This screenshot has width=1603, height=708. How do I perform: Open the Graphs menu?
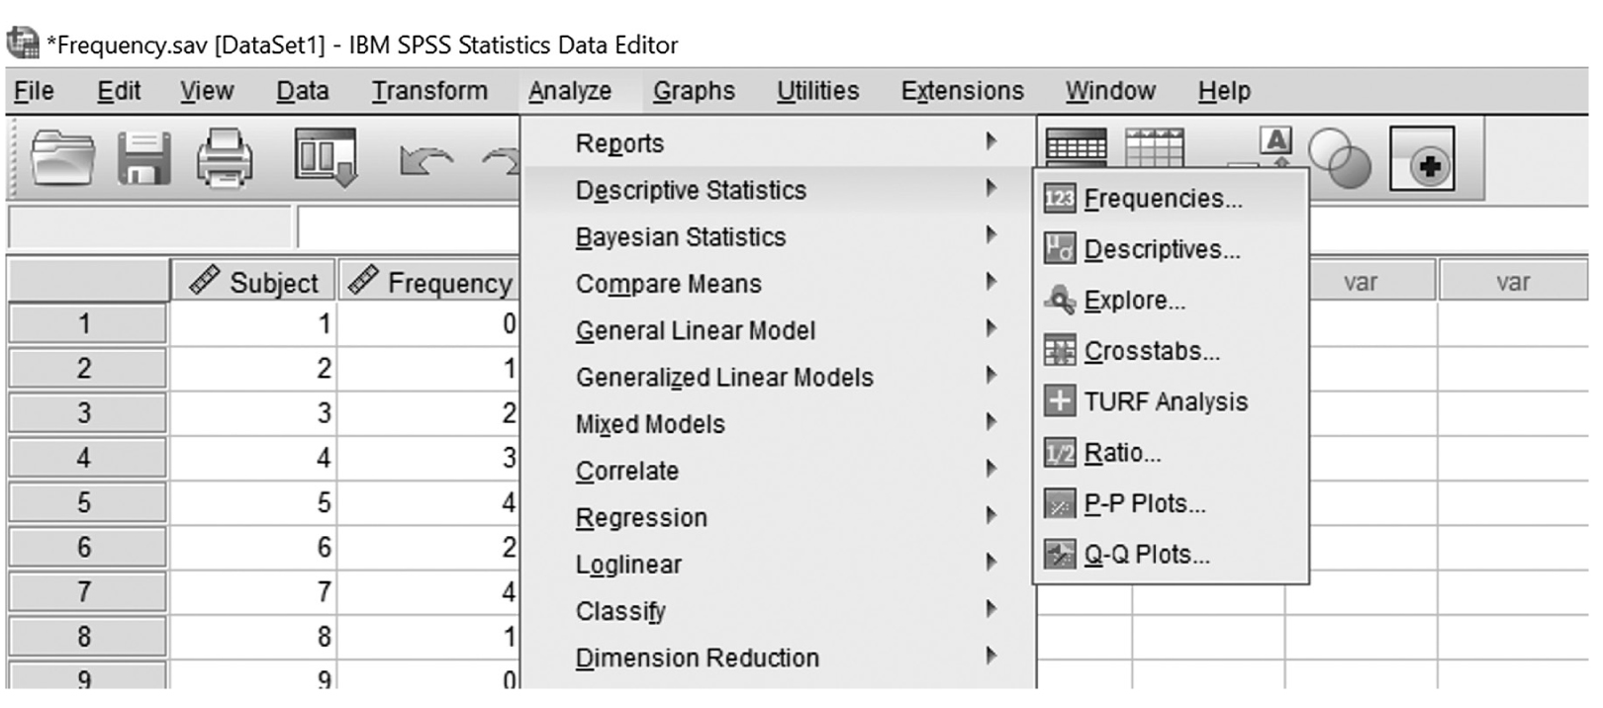pos(694,91)
